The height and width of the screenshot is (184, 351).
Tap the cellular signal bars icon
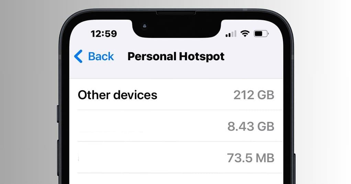coord(231,34)
